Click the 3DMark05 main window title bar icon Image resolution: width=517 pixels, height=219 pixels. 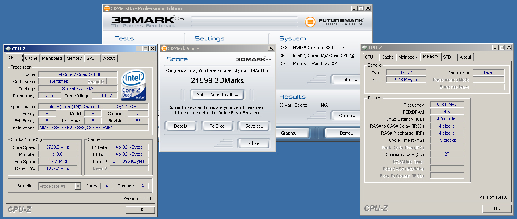pos(107,8)
